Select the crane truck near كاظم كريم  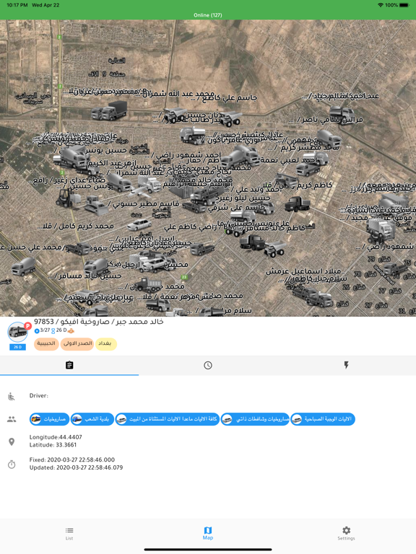click(x=287, y=180)
